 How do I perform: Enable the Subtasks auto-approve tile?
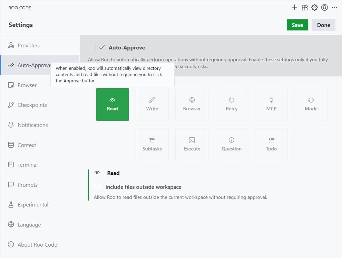coord(152,144)
